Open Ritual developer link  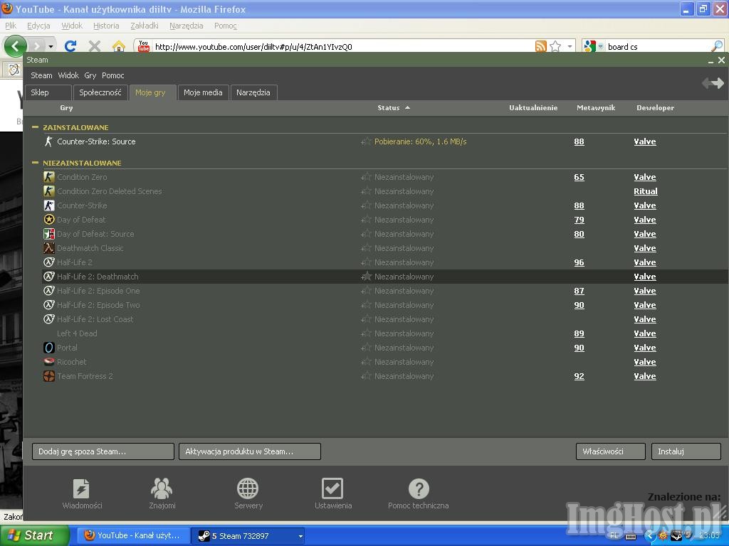click(645, 191)
